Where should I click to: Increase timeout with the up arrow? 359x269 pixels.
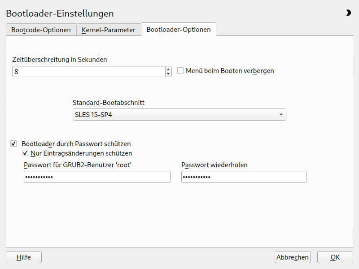pyautogui.click(x=168, y=69)
